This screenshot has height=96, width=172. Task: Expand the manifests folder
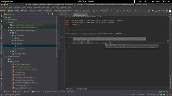pyautogui.click(x=6, y=20)
